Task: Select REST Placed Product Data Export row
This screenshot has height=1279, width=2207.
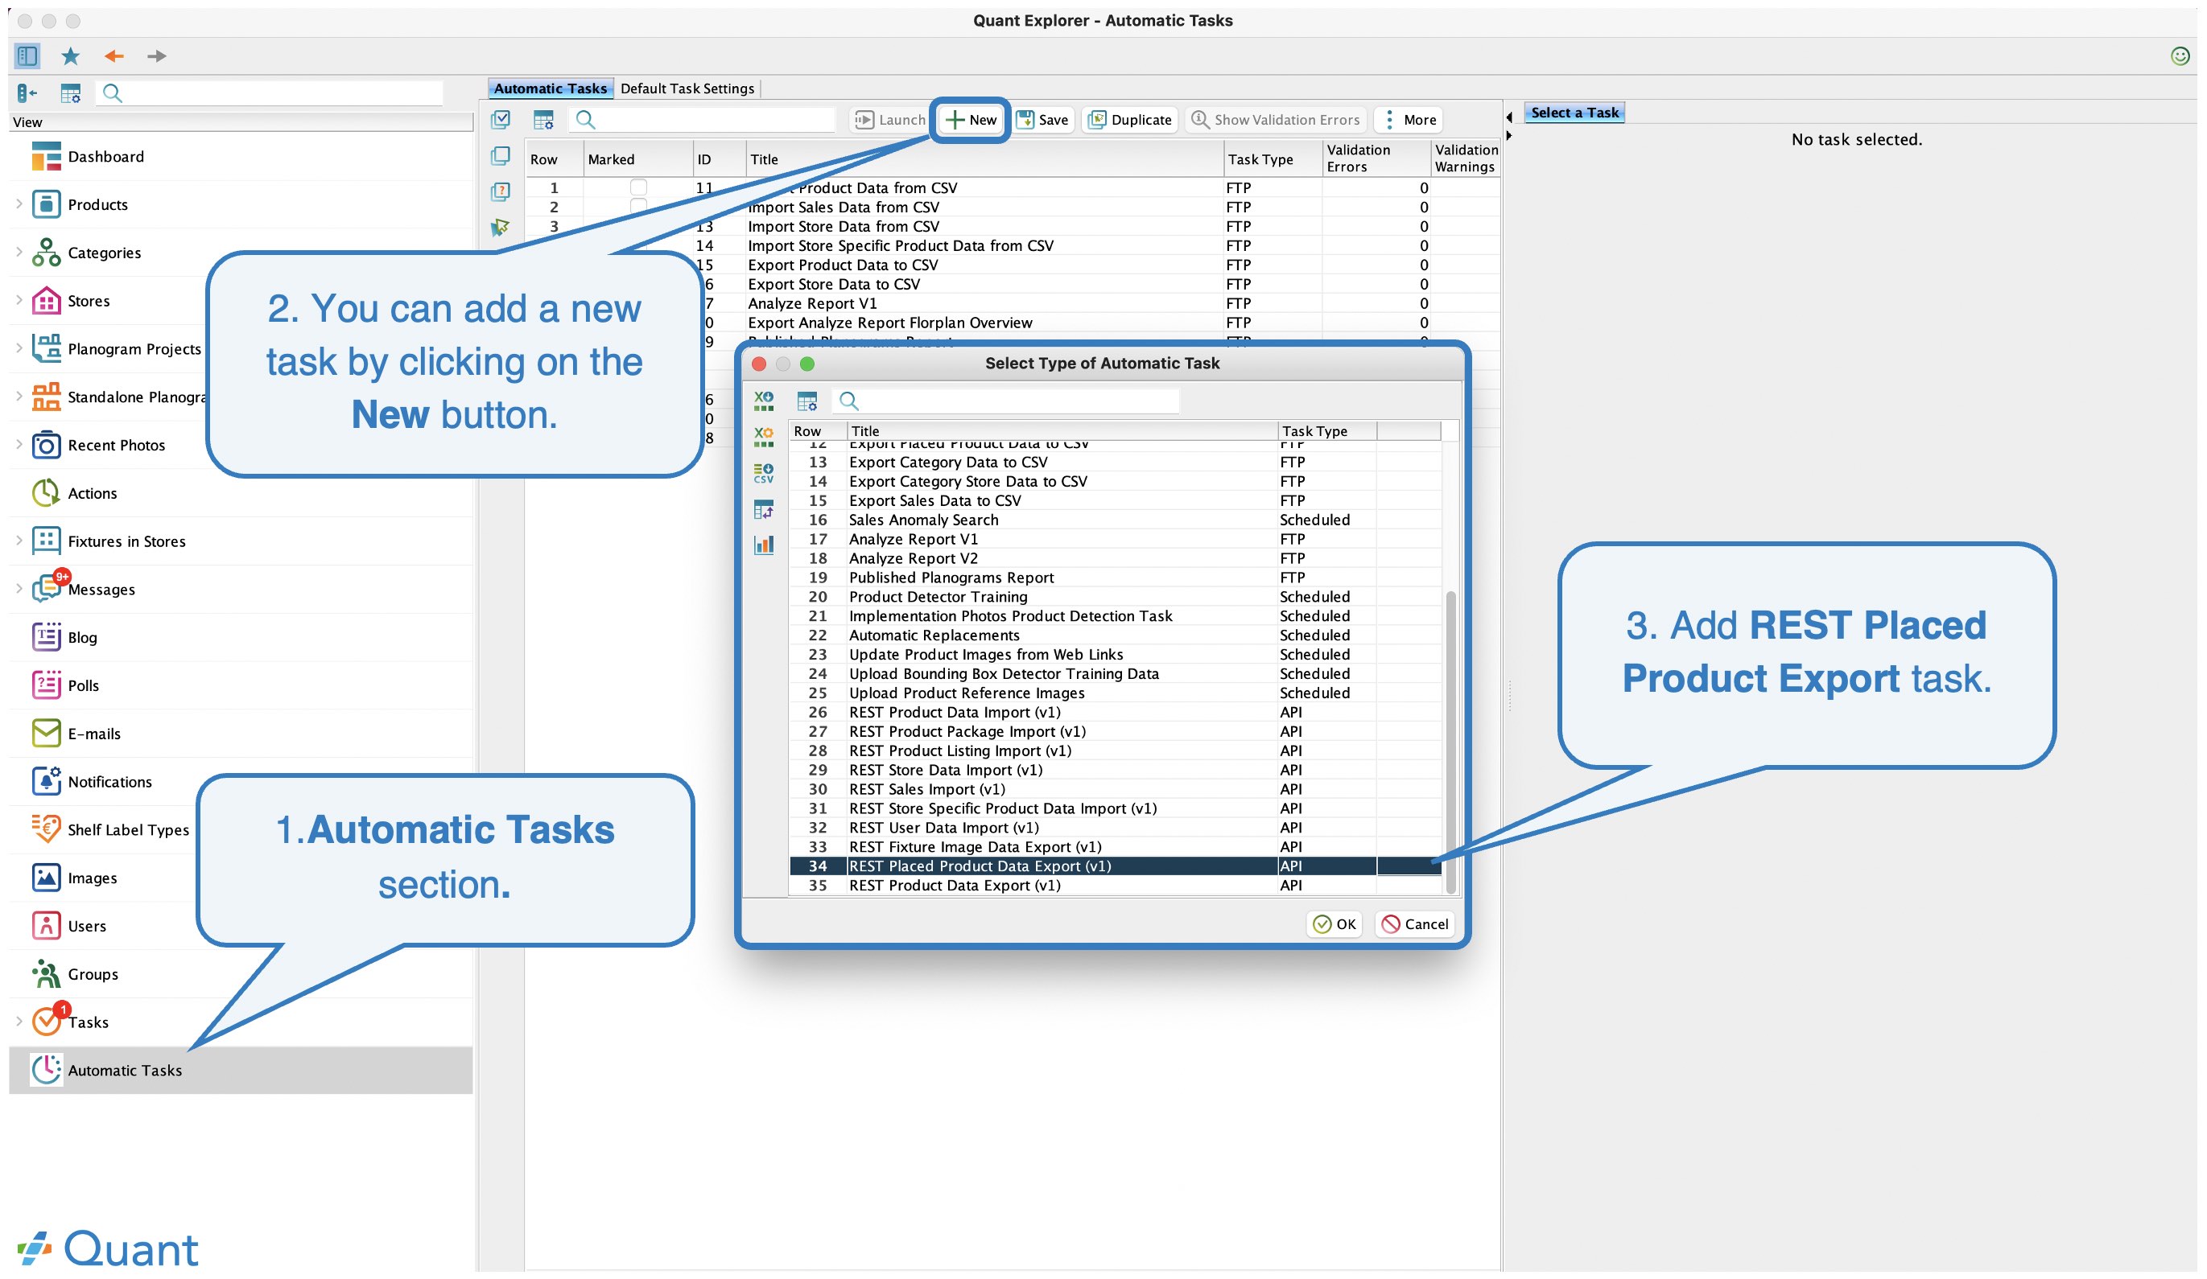Action: [1115, 866]
